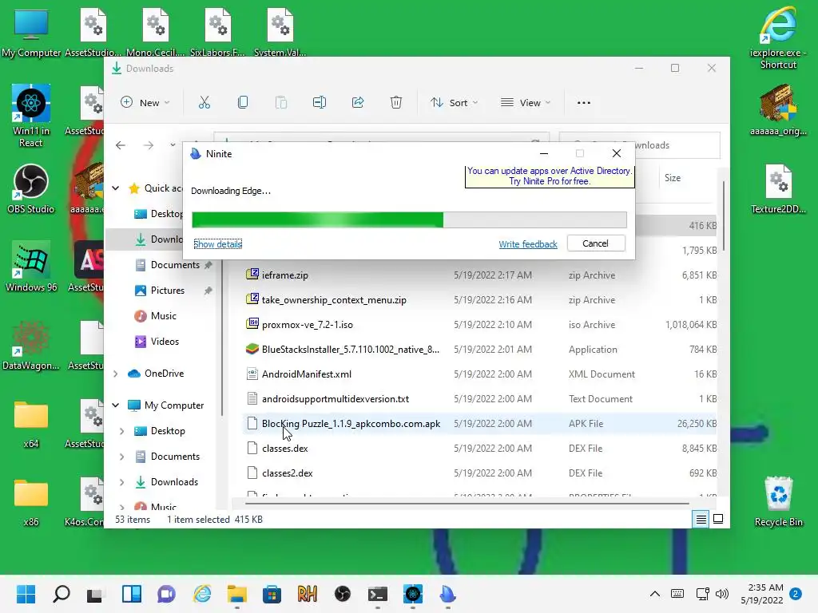Select Videos in Quick access

pos(165,342)
